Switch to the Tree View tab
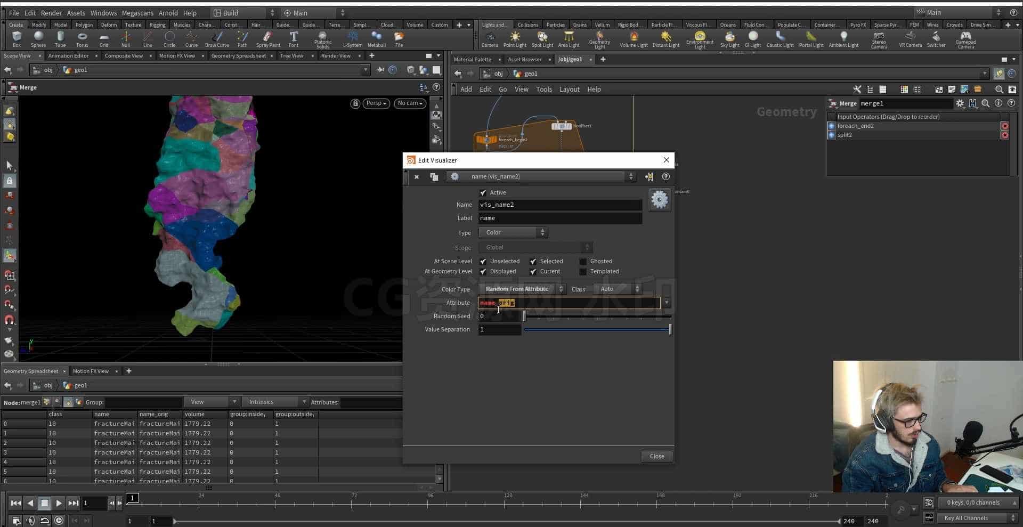 [x=291, y=56]
